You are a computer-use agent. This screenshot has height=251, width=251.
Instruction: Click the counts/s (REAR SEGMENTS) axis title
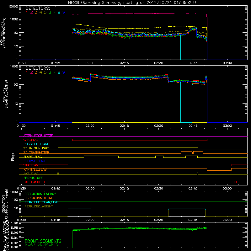pyautogui.click(x=5, y=94)
